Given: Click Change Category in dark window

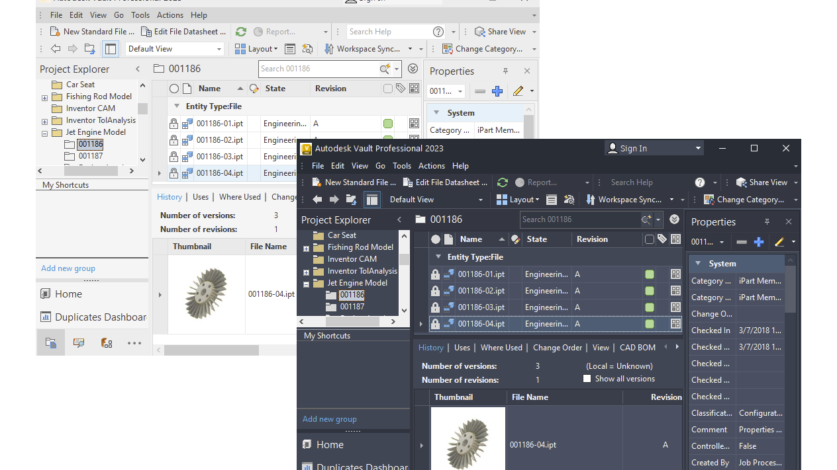Looking at the screenshot, I should tap(744, 200).
